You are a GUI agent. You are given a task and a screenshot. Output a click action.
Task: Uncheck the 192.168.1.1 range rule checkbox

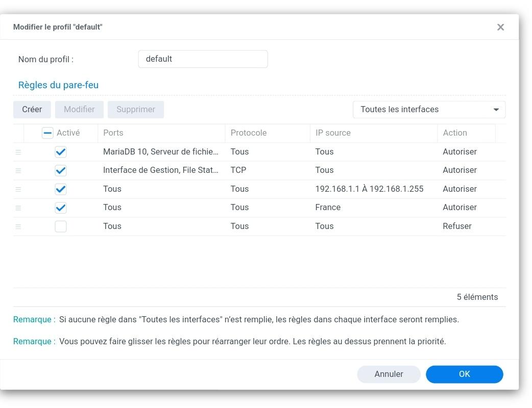pos(61,189)
